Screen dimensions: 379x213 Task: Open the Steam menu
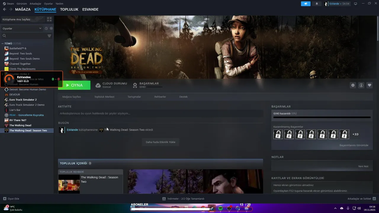[x=8, y=4]
